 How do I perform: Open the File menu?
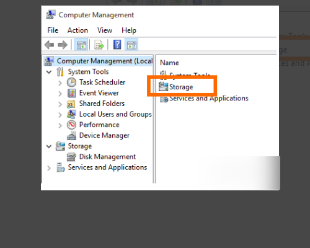pyautogui.click(x=53, y=30)
